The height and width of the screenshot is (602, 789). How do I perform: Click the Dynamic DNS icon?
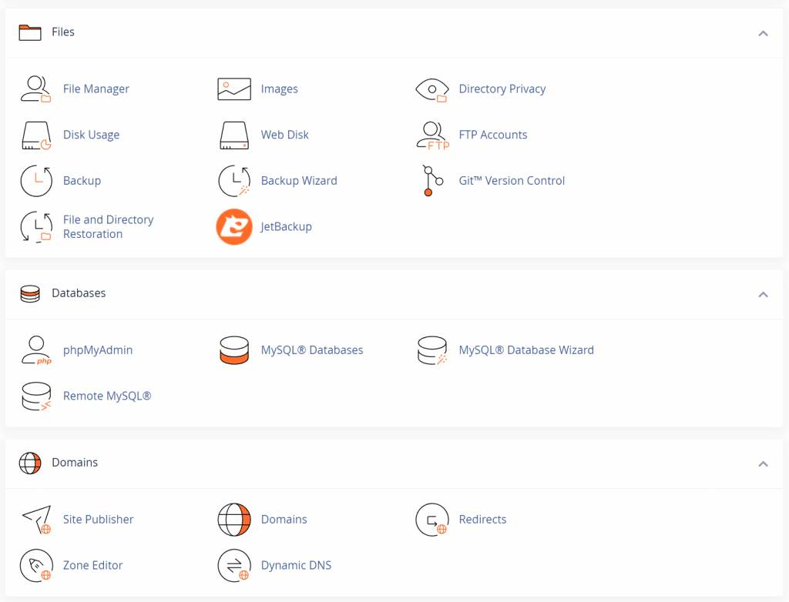point(234,566)
